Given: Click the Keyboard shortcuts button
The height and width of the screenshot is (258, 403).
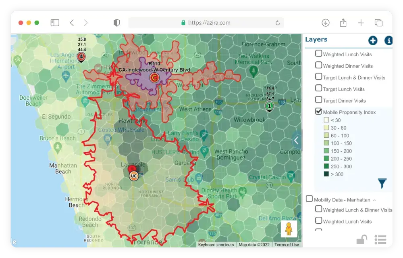Looking at the screenshot, I should (216, 245).
